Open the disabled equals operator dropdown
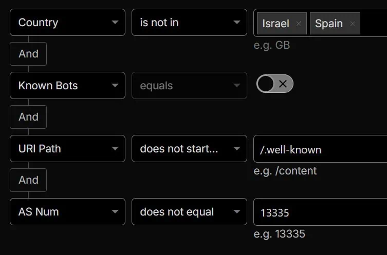The image size is (387, 255). pyautogui.click(x=189, y=86)
